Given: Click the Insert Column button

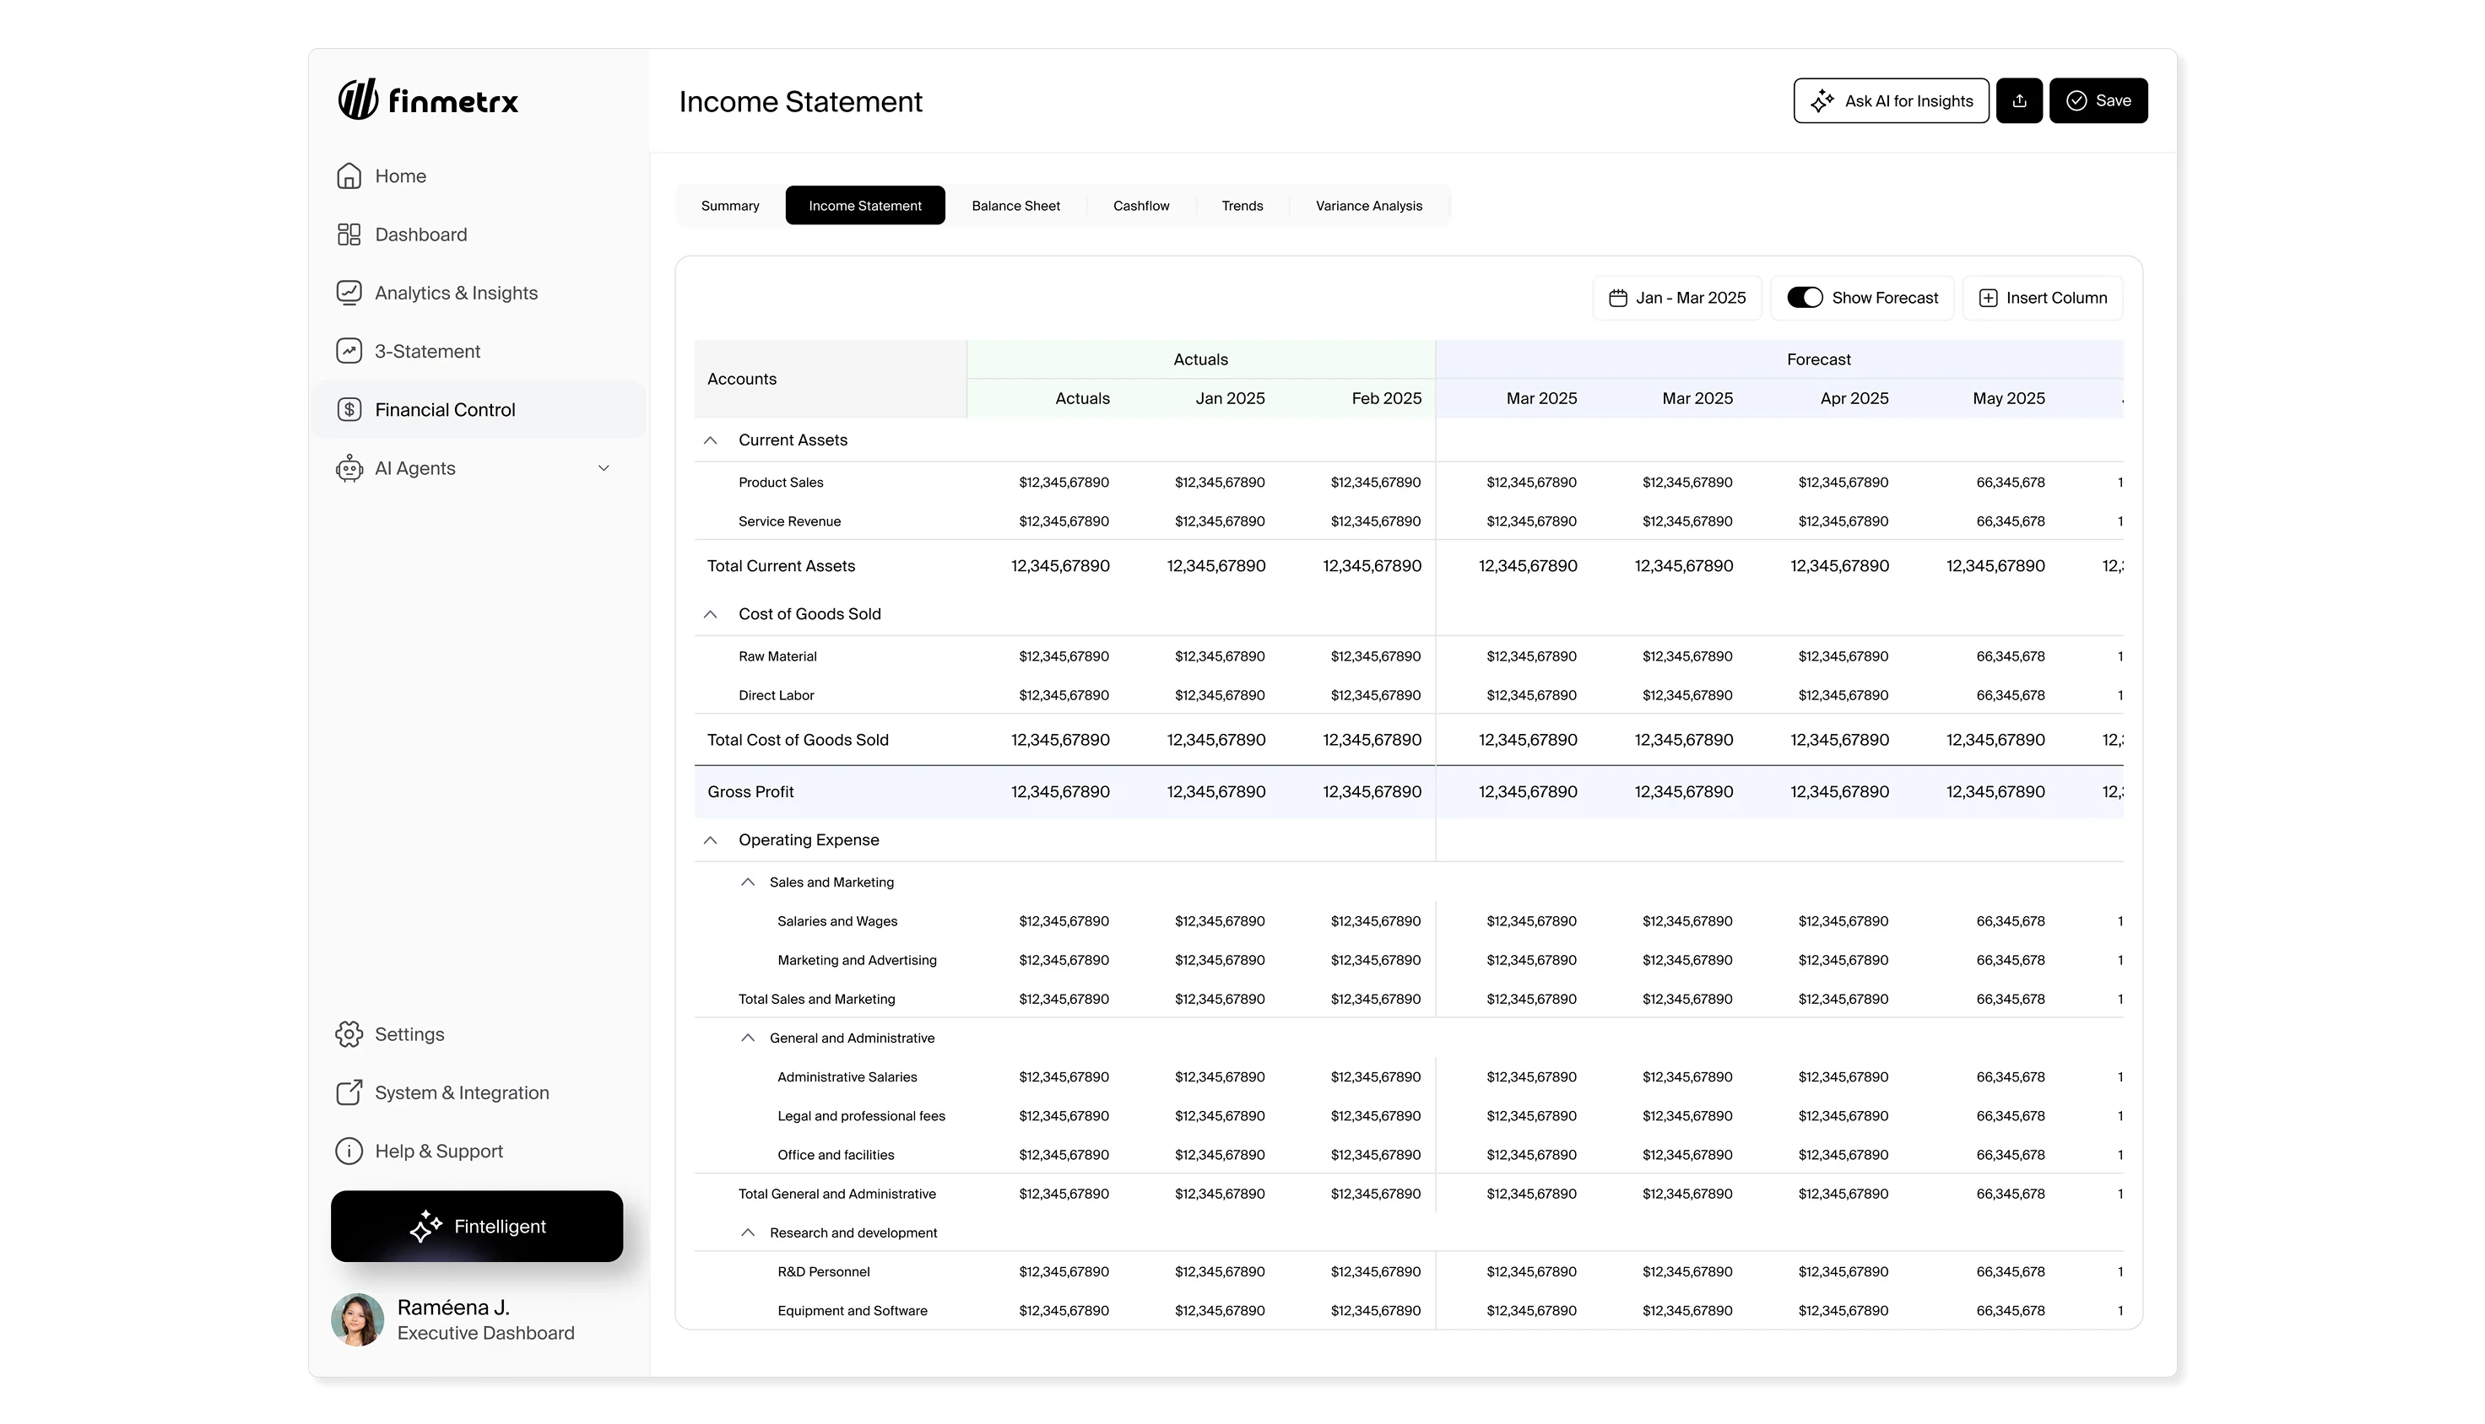Looking at the screenshot, I should [2042, 297].
